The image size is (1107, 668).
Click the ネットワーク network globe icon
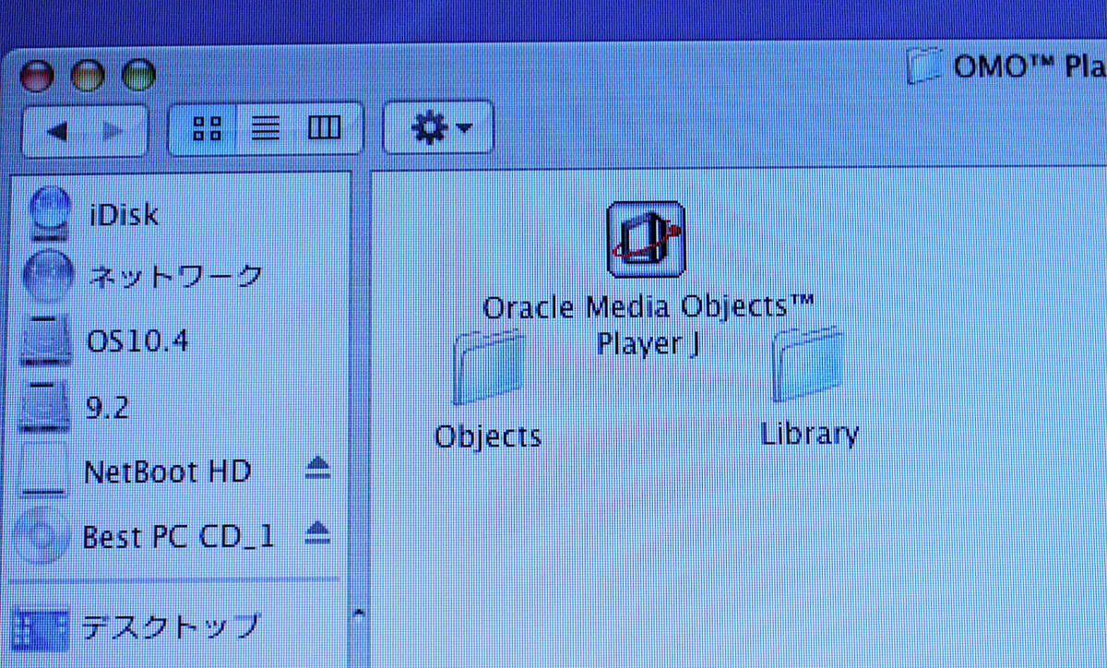click(x=46, y=275)
